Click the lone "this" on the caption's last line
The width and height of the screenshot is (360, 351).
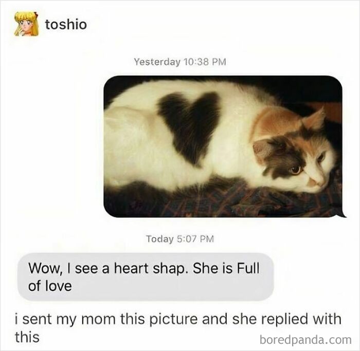pos(27,337)
